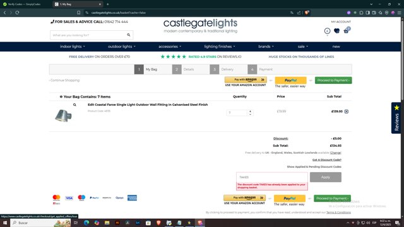404x227 pixels.
Task: Open the tab list dropdown chevron in title bar
Action: (x=371, y=4)
